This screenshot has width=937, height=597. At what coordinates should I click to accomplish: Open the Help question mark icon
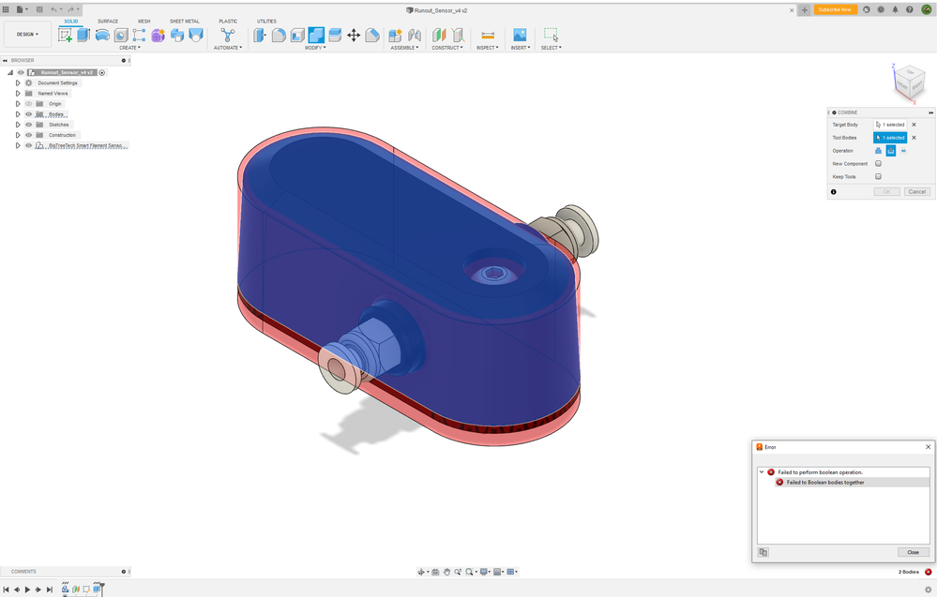point(910,9)
